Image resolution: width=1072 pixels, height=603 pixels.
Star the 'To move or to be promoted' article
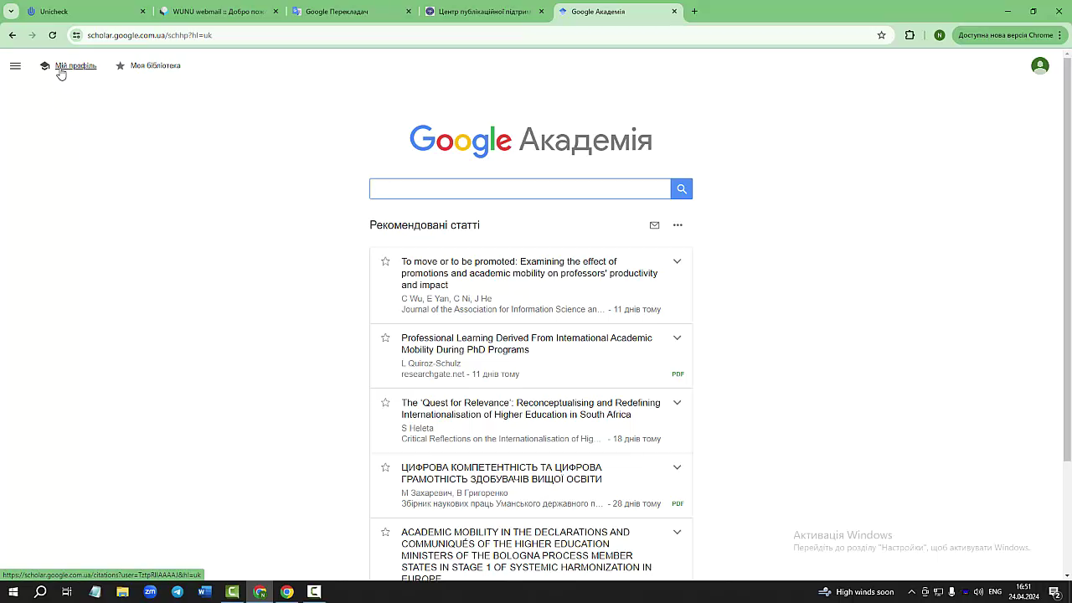pyautogui.click(x=385, y=261)
